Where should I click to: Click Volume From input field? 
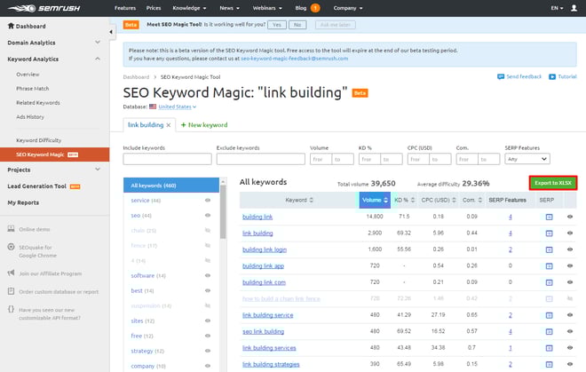coord(321,159)
